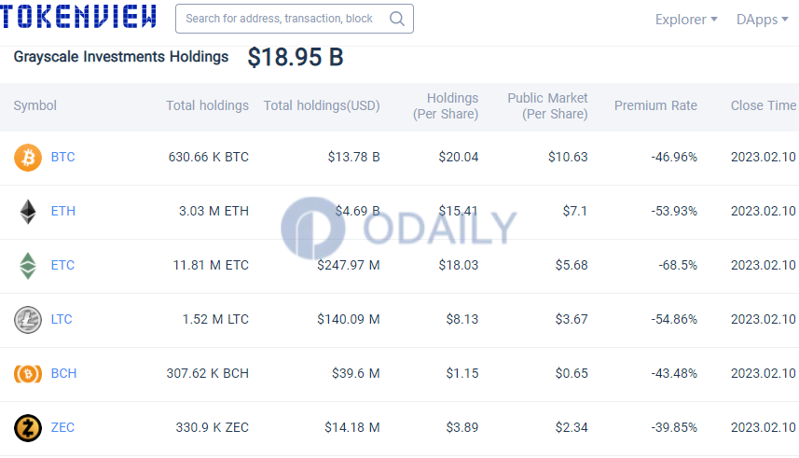Select the -43.48% premium rate cell

[x=674, y=373]
